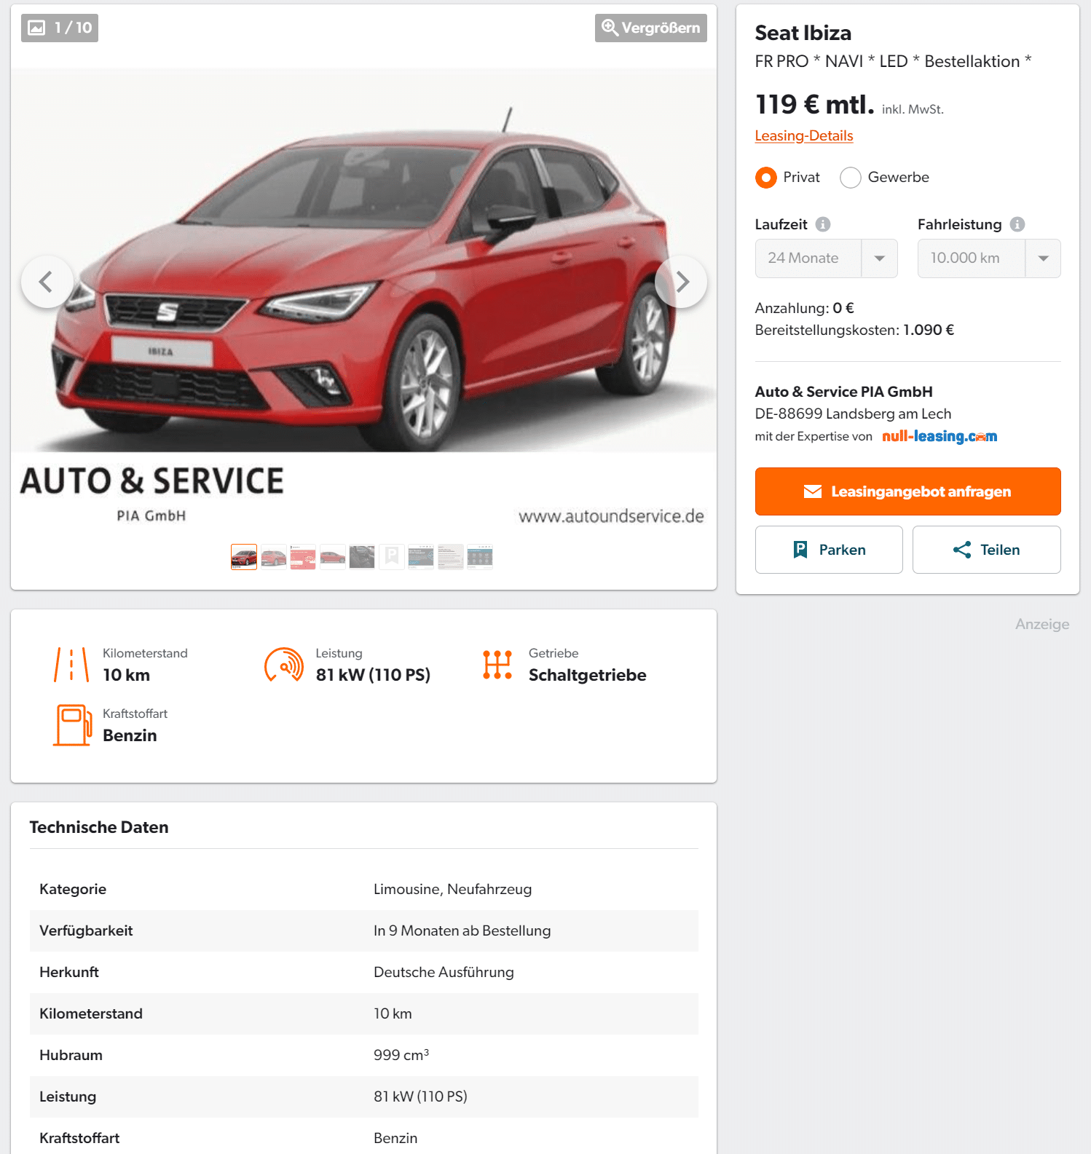
Task: Select the last gallery thumbnail
Action: [x=480, y=557]
